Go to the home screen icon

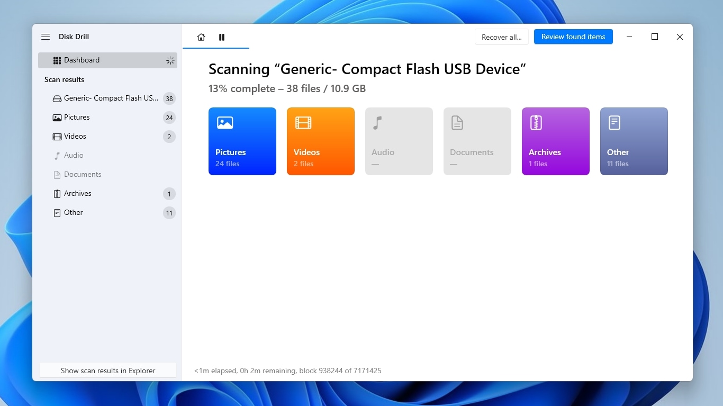tap(201, 37)
